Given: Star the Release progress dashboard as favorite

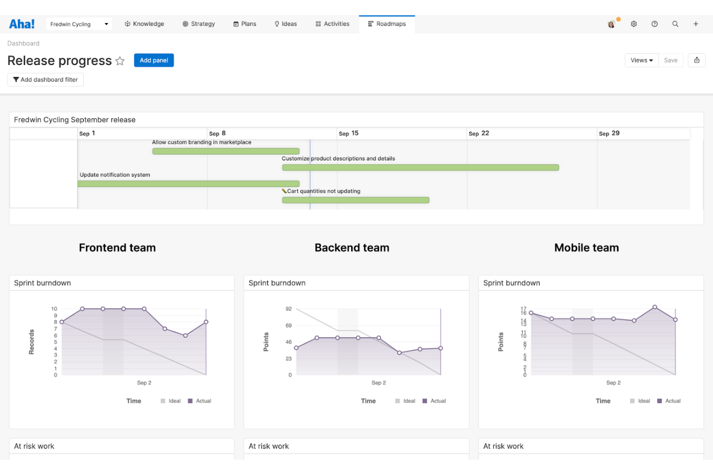Looking at the screenshot, I should tap(120, 61).
